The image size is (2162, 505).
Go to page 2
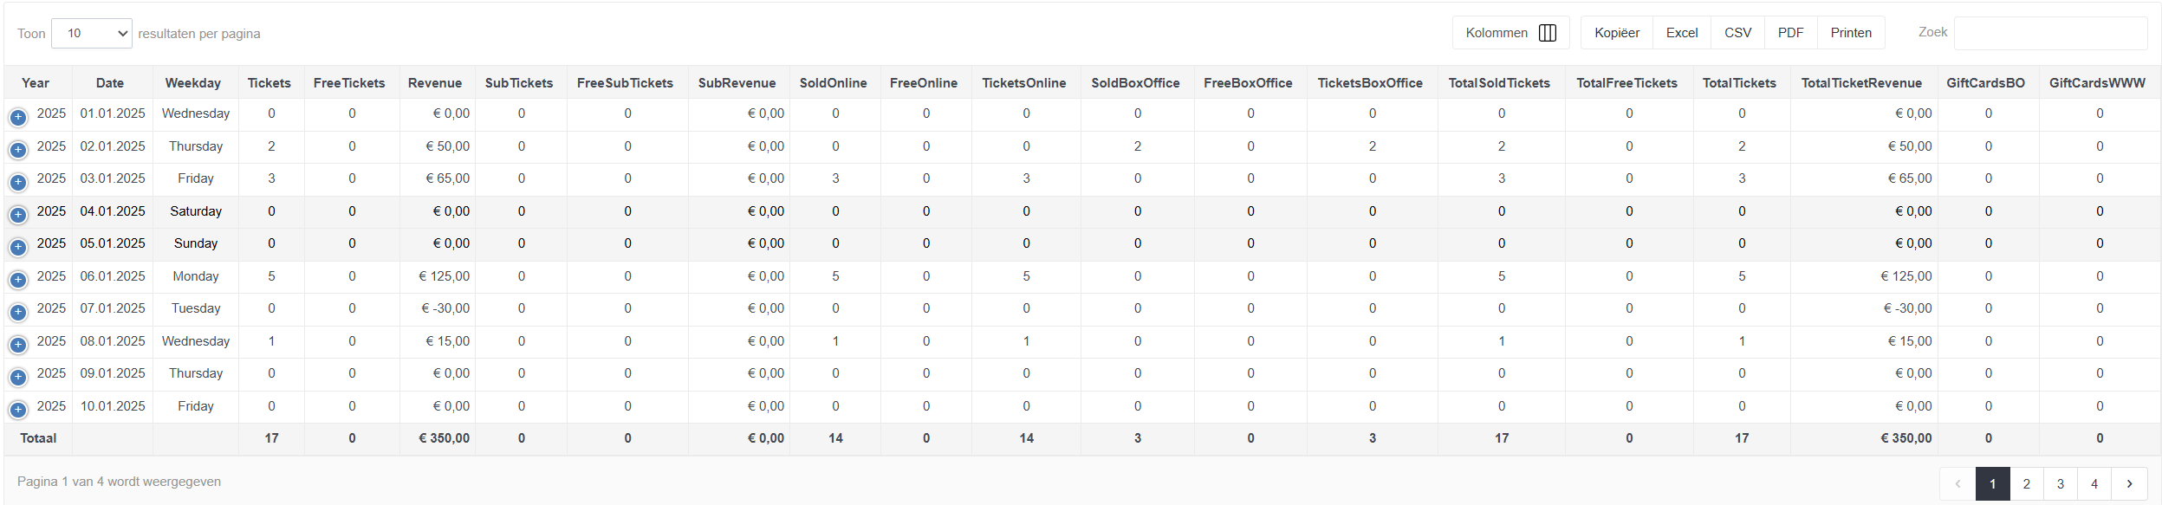click(x=2026, y=483)
